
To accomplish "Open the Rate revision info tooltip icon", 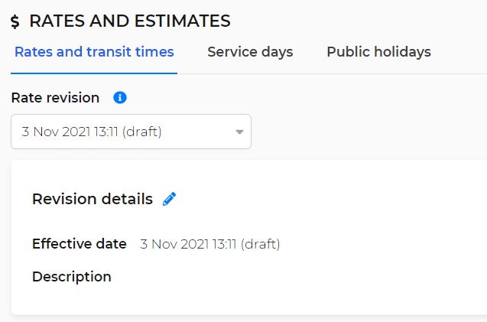I will (x=120, y=98).
